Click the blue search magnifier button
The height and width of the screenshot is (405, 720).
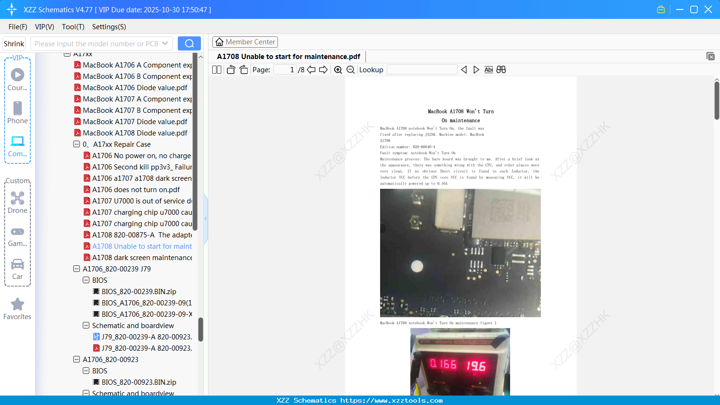189,43
